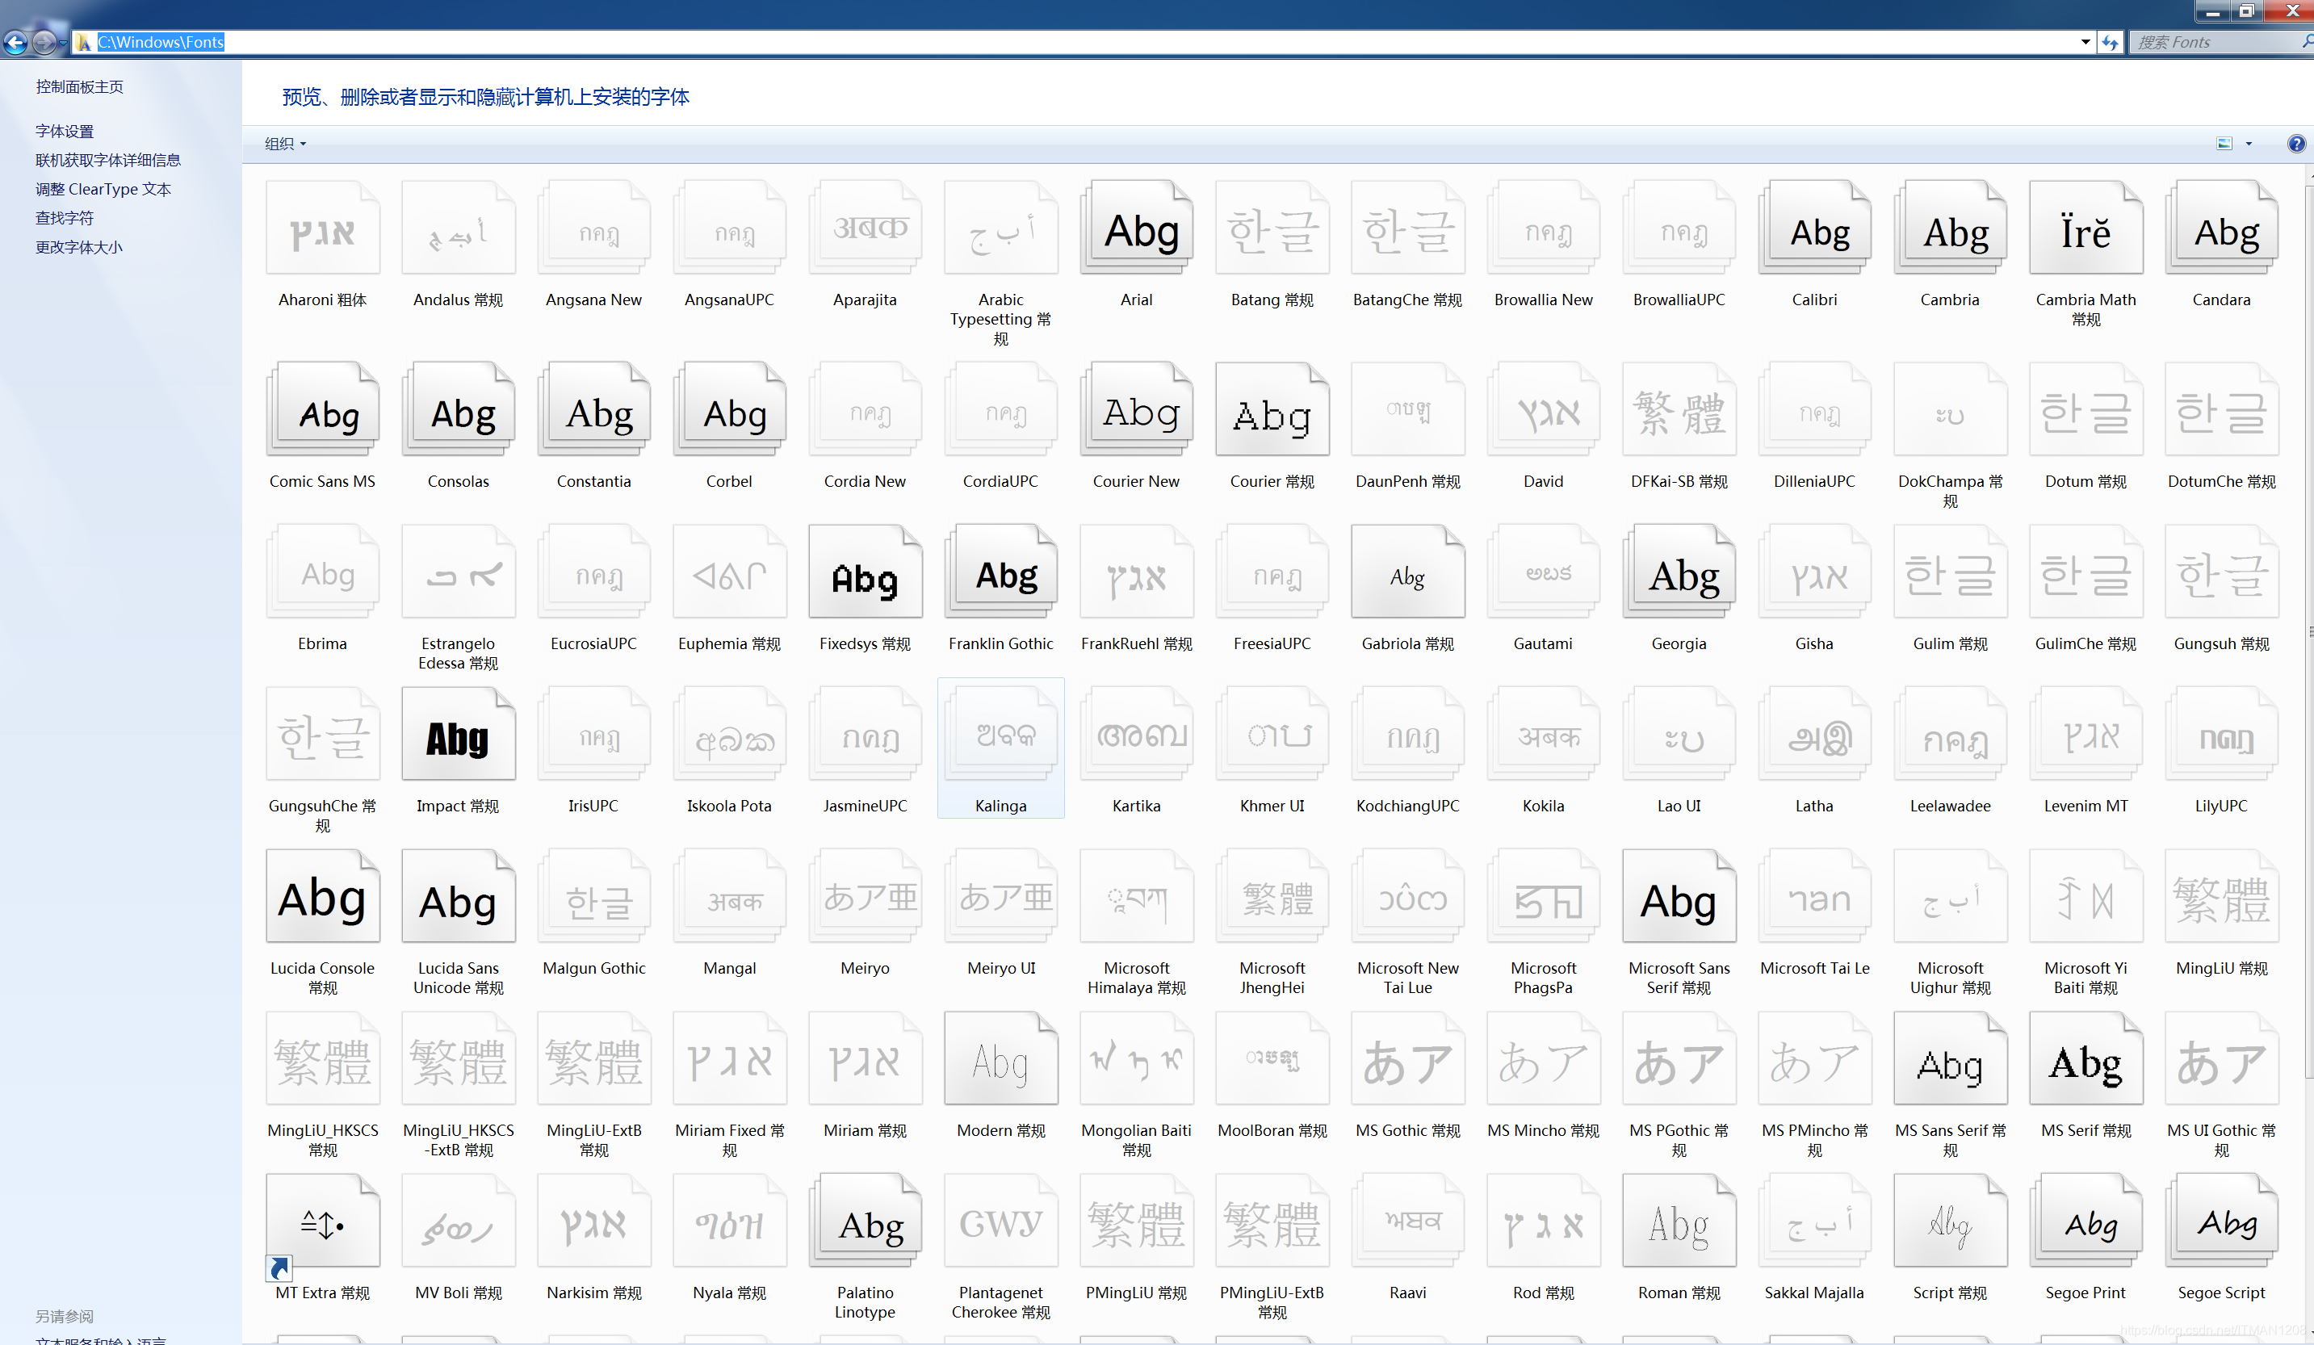Click the refresh button beside address bar

point(2109,42)
